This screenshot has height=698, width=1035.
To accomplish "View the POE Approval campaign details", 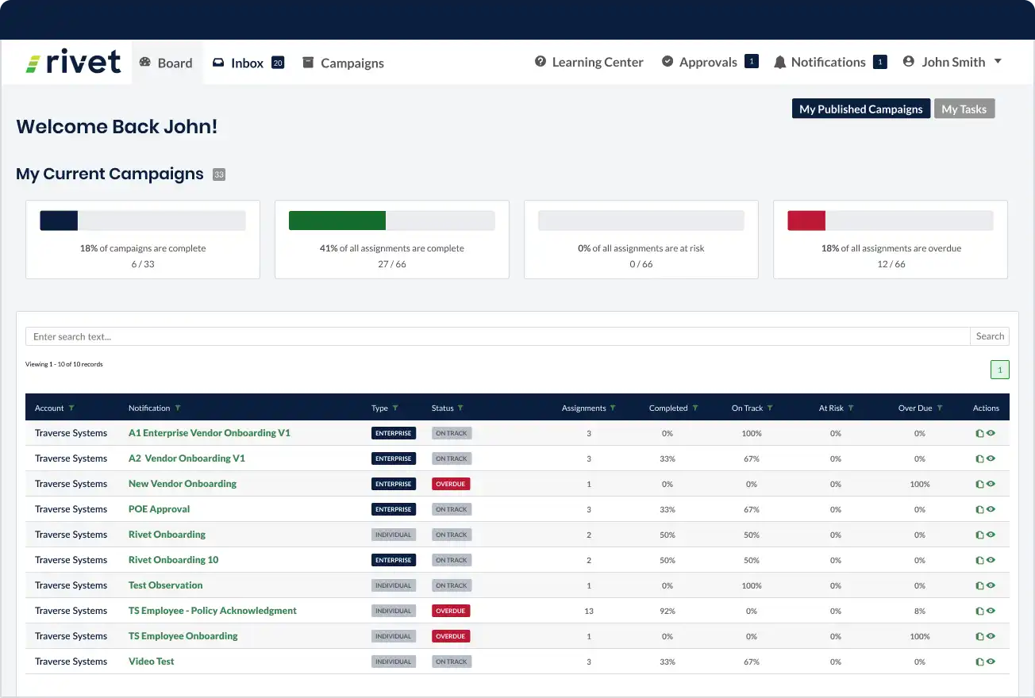I will pos(991,508).
